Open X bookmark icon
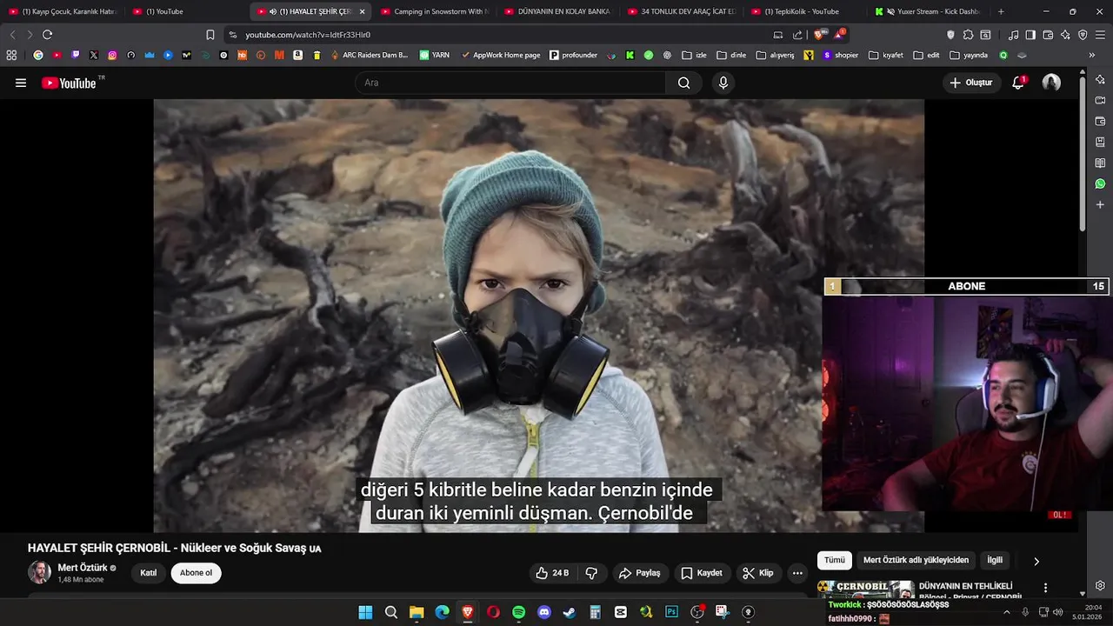 tap(94, 55)
